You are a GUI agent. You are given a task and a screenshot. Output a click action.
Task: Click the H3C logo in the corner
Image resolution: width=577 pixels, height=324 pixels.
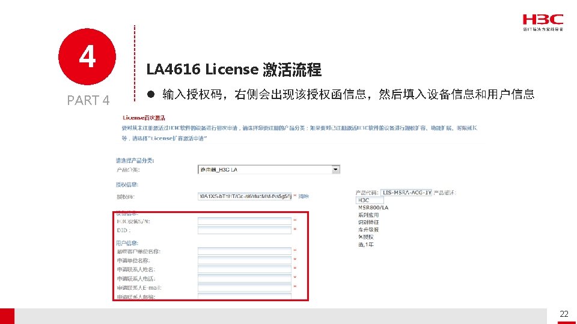point(543,22)
